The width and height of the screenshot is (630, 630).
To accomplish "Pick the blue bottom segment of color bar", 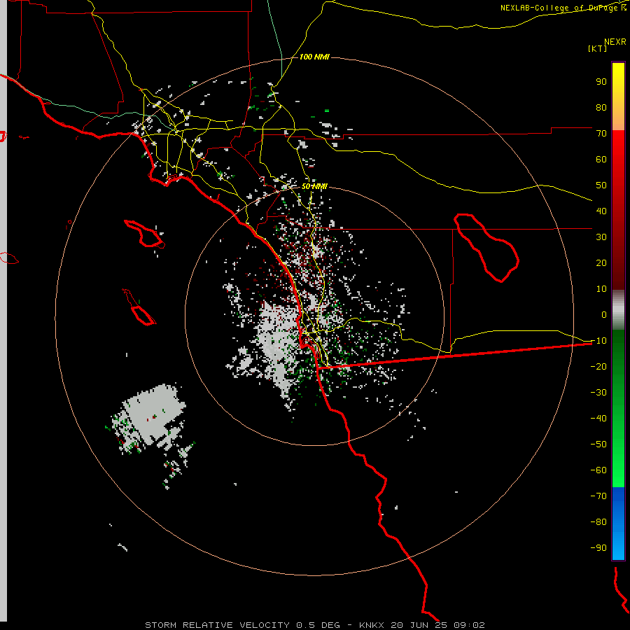I will [618, 524].
